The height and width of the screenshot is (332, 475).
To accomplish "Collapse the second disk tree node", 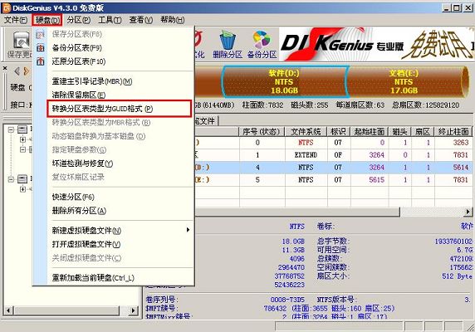I will click(11, 179).
